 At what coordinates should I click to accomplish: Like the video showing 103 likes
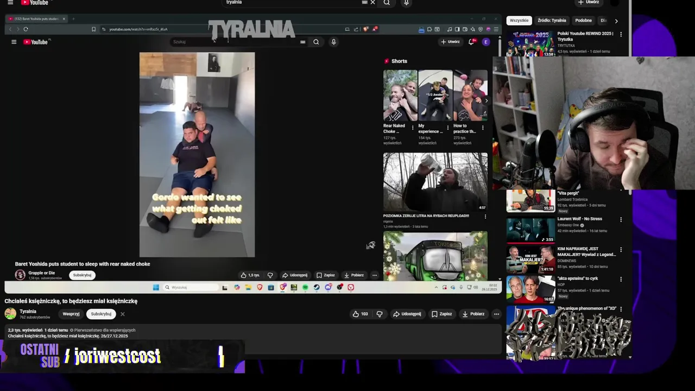pos(360,314)
